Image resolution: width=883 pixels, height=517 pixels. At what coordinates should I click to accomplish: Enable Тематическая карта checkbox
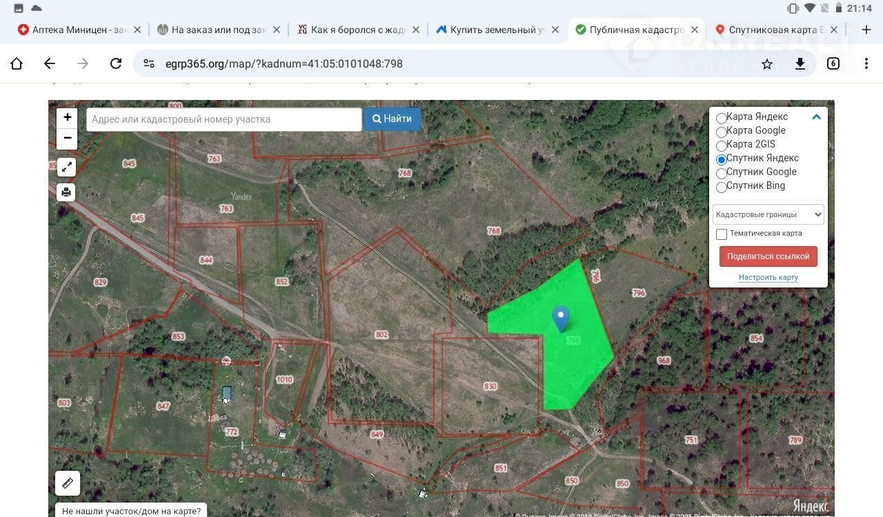722,234
